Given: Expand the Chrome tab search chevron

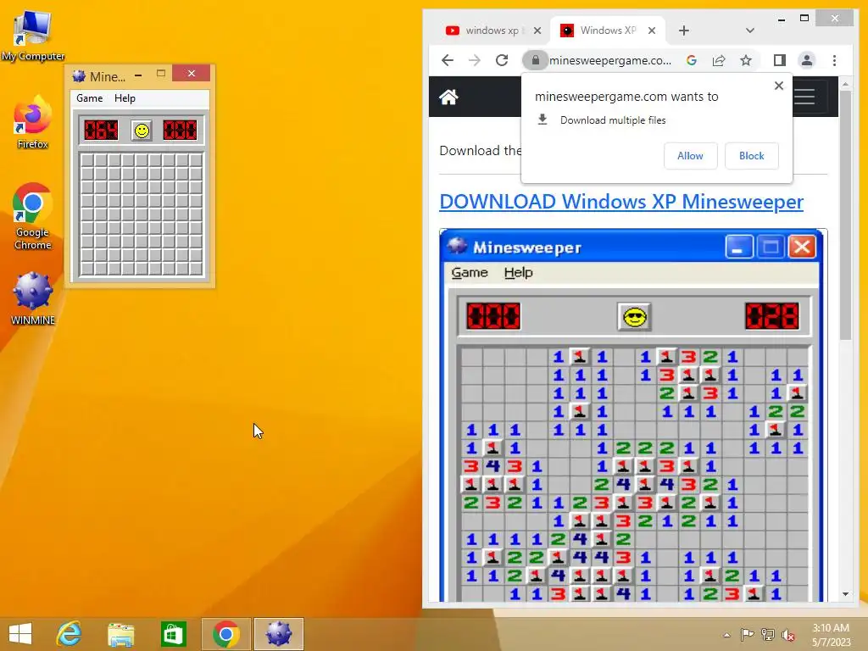Looking at the screenshot, I should (750, 31).
